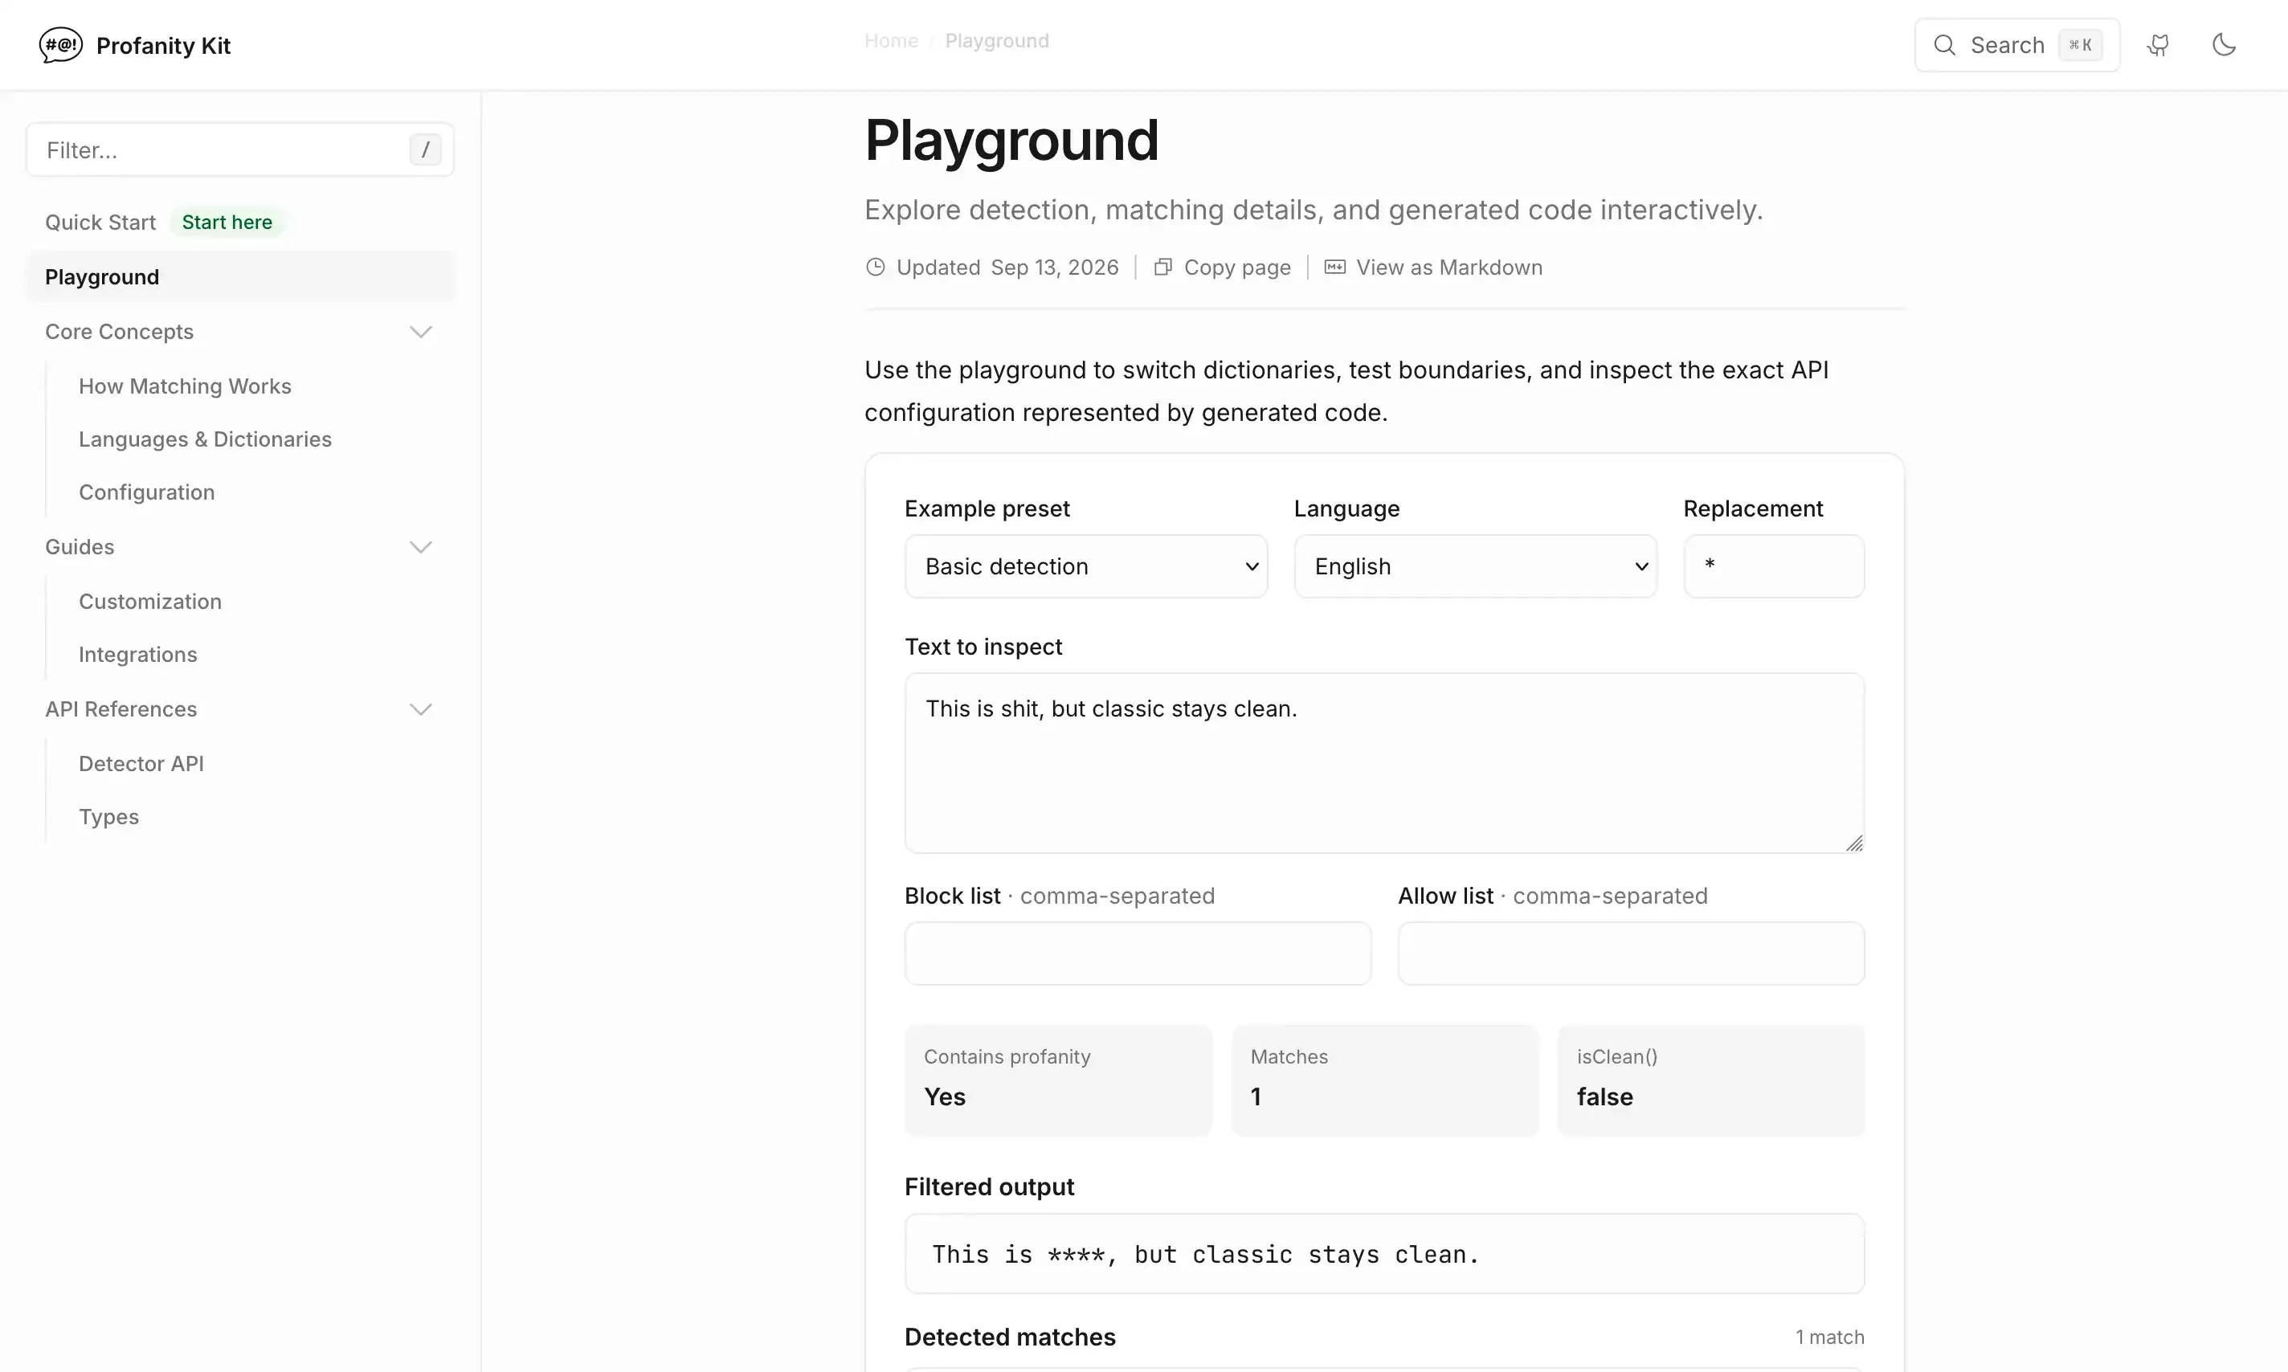Click Copy page button
Image resolution: width=2288 pixels, height=1372 pixels.
tap(1222, 267)
